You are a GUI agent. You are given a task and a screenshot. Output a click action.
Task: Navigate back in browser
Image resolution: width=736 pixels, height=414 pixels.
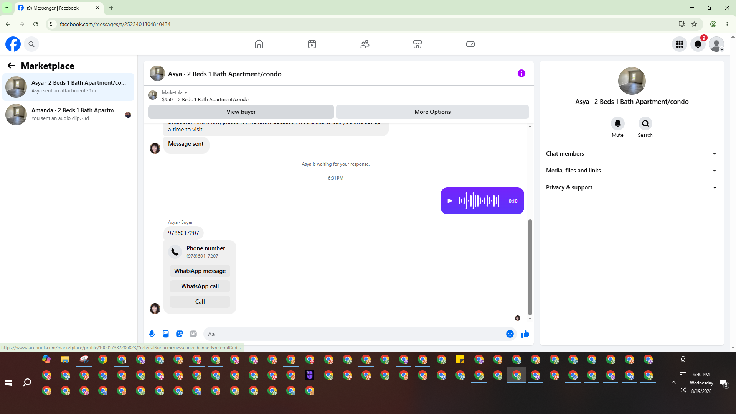pos(8,24)
